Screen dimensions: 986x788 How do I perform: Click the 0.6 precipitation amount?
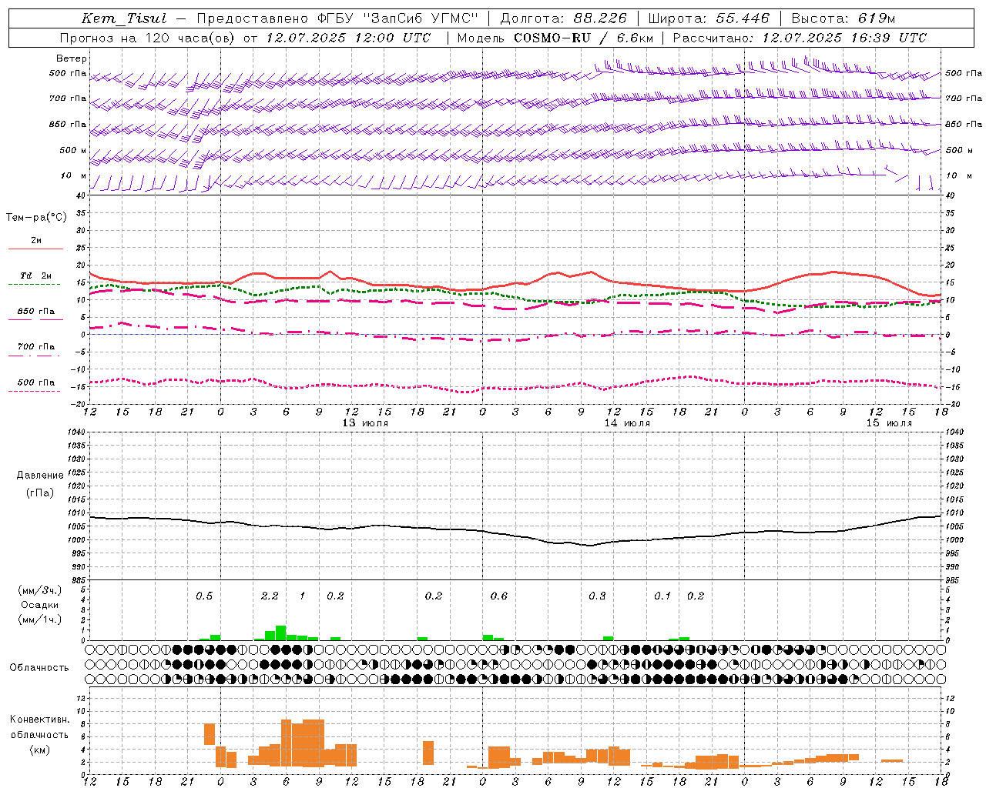pos(499,596)
